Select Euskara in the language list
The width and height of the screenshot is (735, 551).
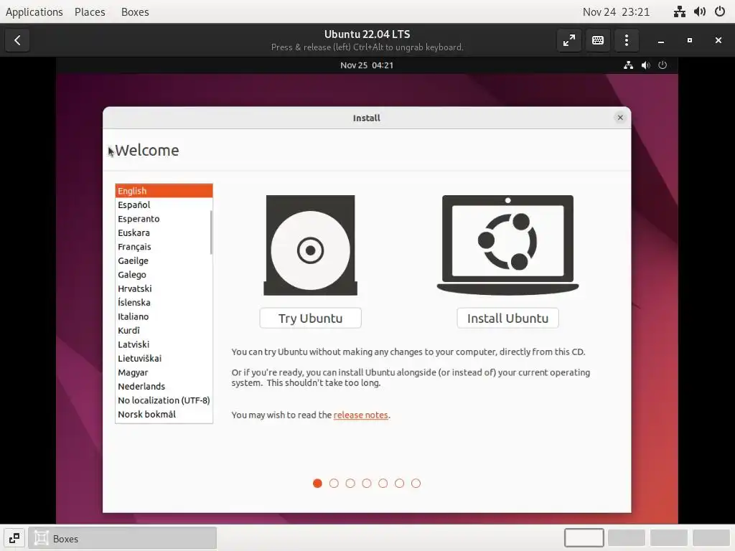164,233
